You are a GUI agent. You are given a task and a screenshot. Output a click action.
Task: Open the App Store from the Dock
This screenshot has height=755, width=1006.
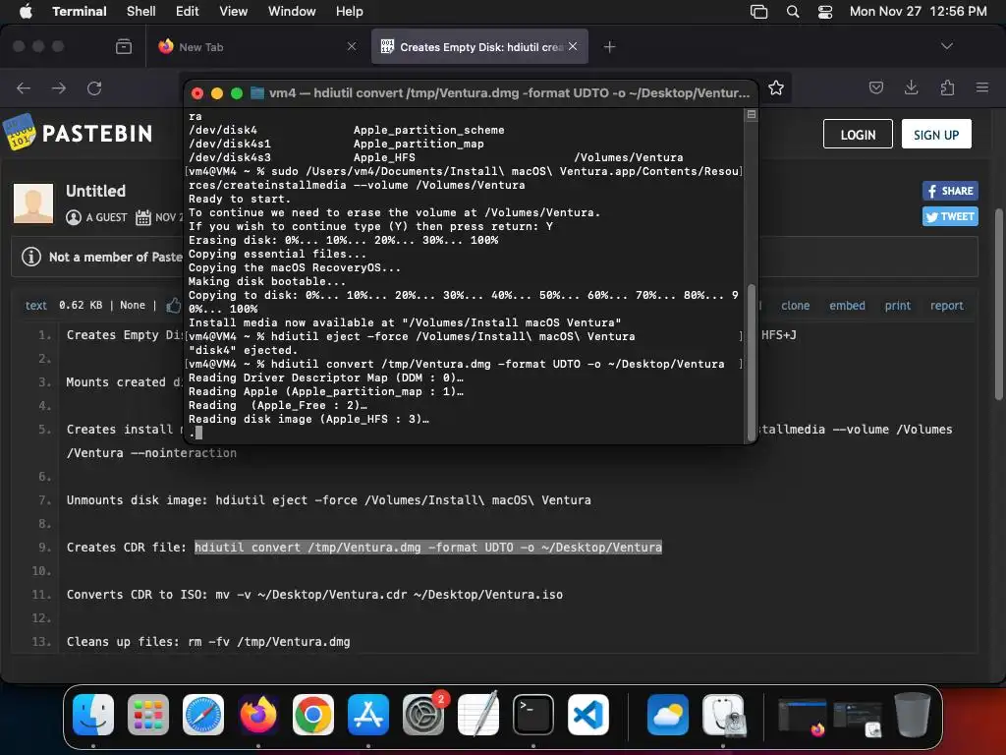point(368,714)
